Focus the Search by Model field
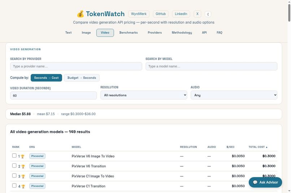 (x=211, y=66)
